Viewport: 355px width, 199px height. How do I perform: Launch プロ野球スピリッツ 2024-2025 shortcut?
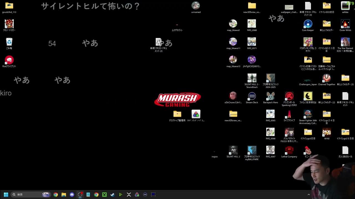pos(270,78)
